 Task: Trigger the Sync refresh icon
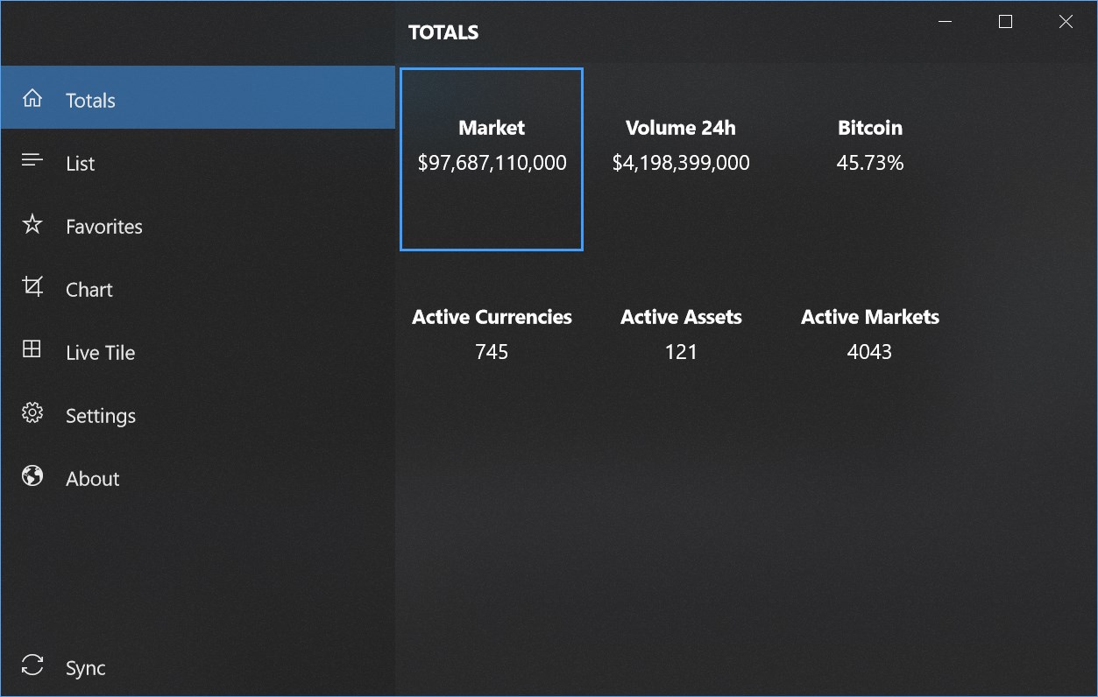[32, 666]
